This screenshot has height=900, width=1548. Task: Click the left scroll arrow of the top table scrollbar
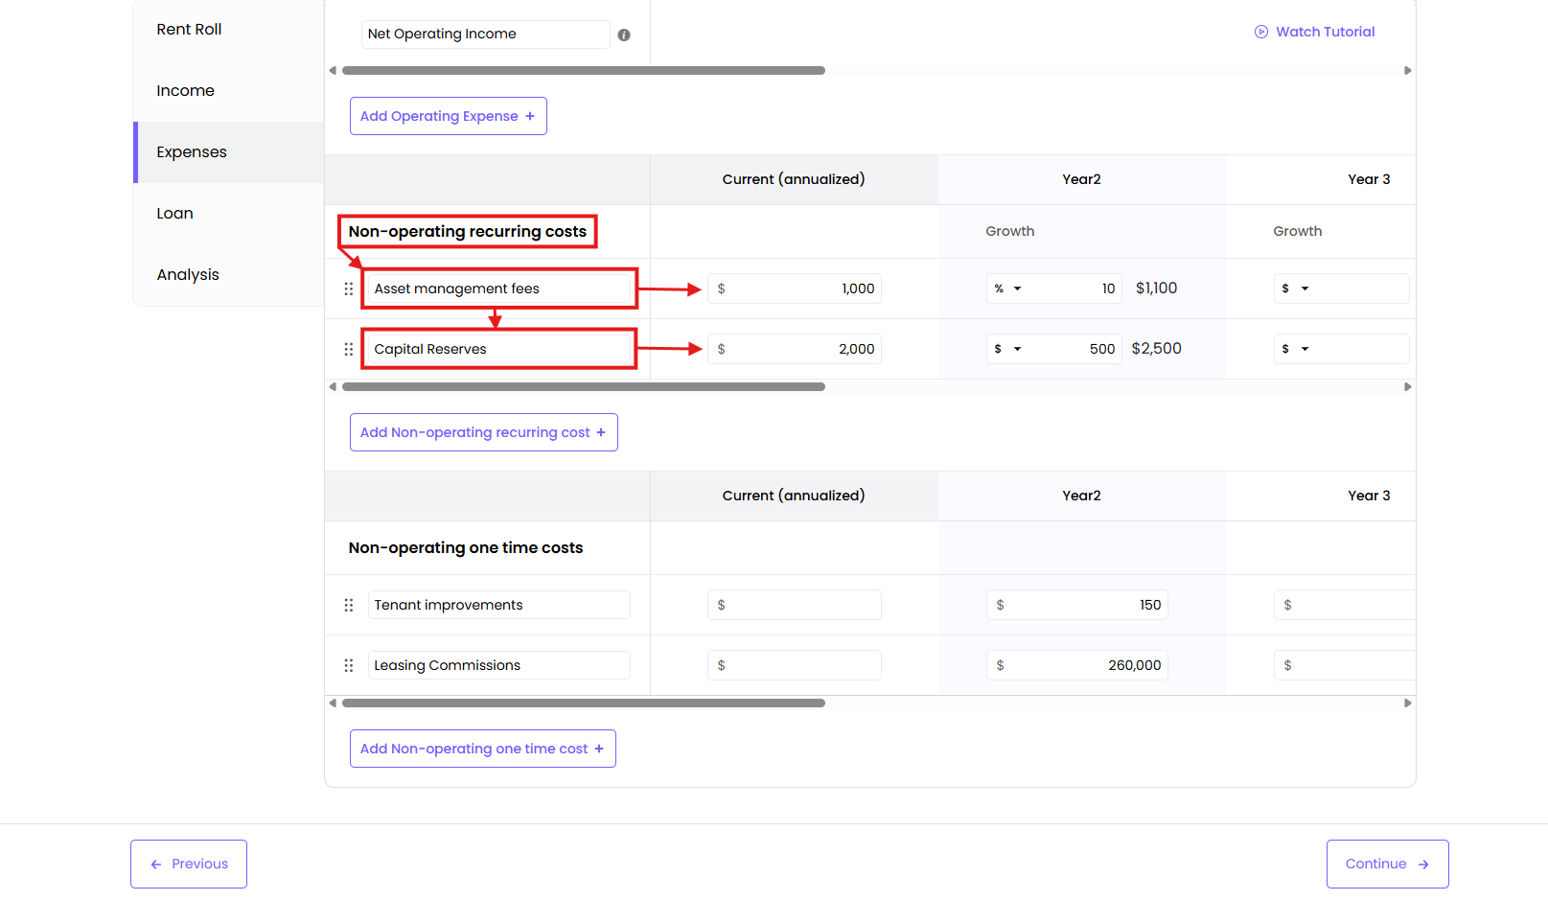point(333,70)
